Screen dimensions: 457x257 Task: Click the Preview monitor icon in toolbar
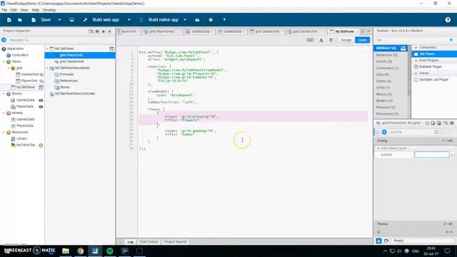pyautogui.click(x=71, y=20)
